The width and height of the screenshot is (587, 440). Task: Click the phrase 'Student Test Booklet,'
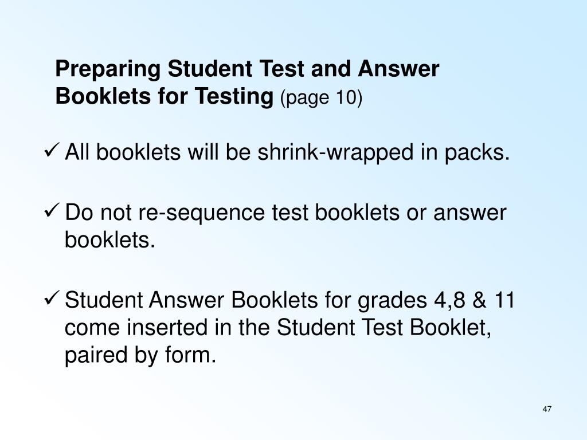click(x=384, y=327)
